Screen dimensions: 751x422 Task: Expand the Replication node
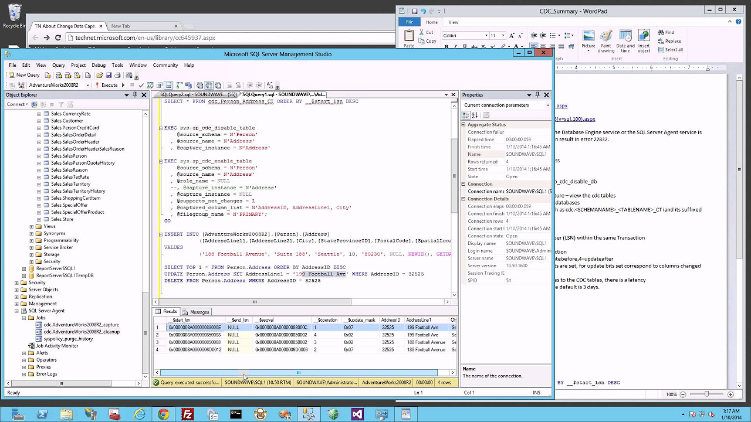[16, 297]
